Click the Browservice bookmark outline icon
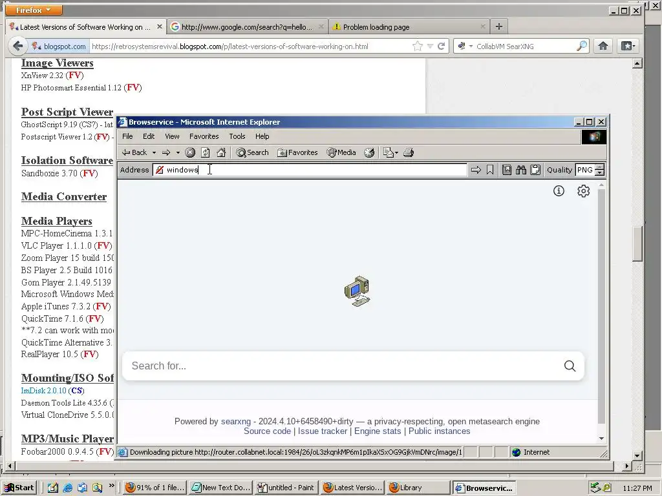The height and width of the screenshot is (496, 662). (490, 170)
